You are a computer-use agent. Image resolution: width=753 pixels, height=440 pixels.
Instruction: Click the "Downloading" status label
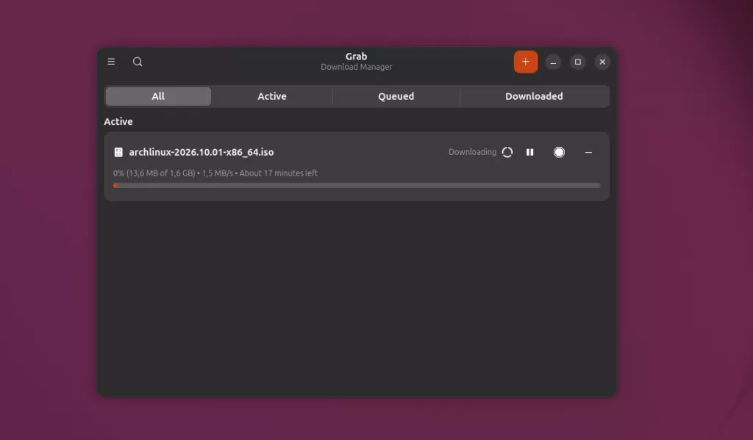(x=473, y=152)
